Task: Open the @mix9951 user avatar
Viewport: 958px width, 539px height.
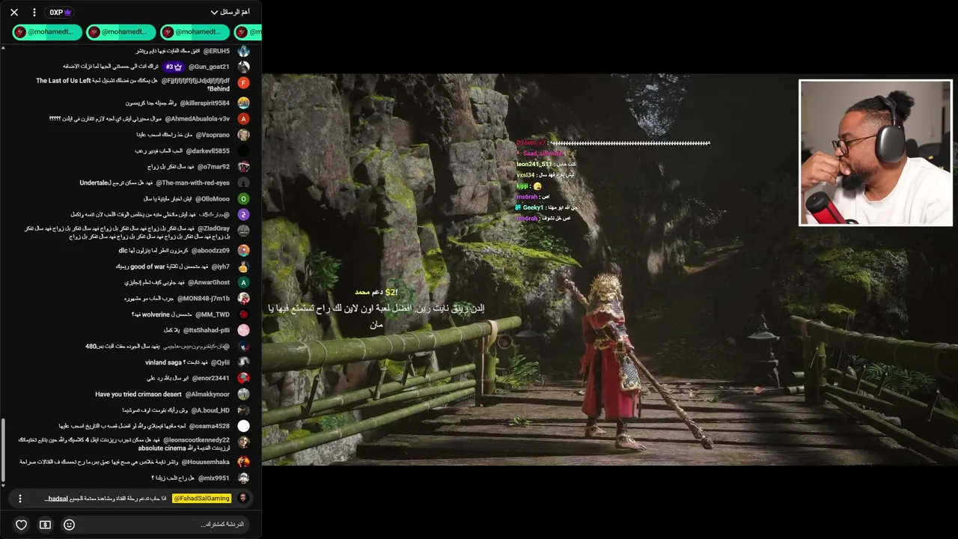Action: pyautogui.click(x=243, y=478)
